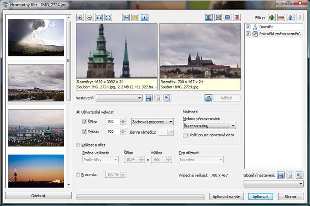Disable the Doostřit filter checkbox

pos(248,27)
